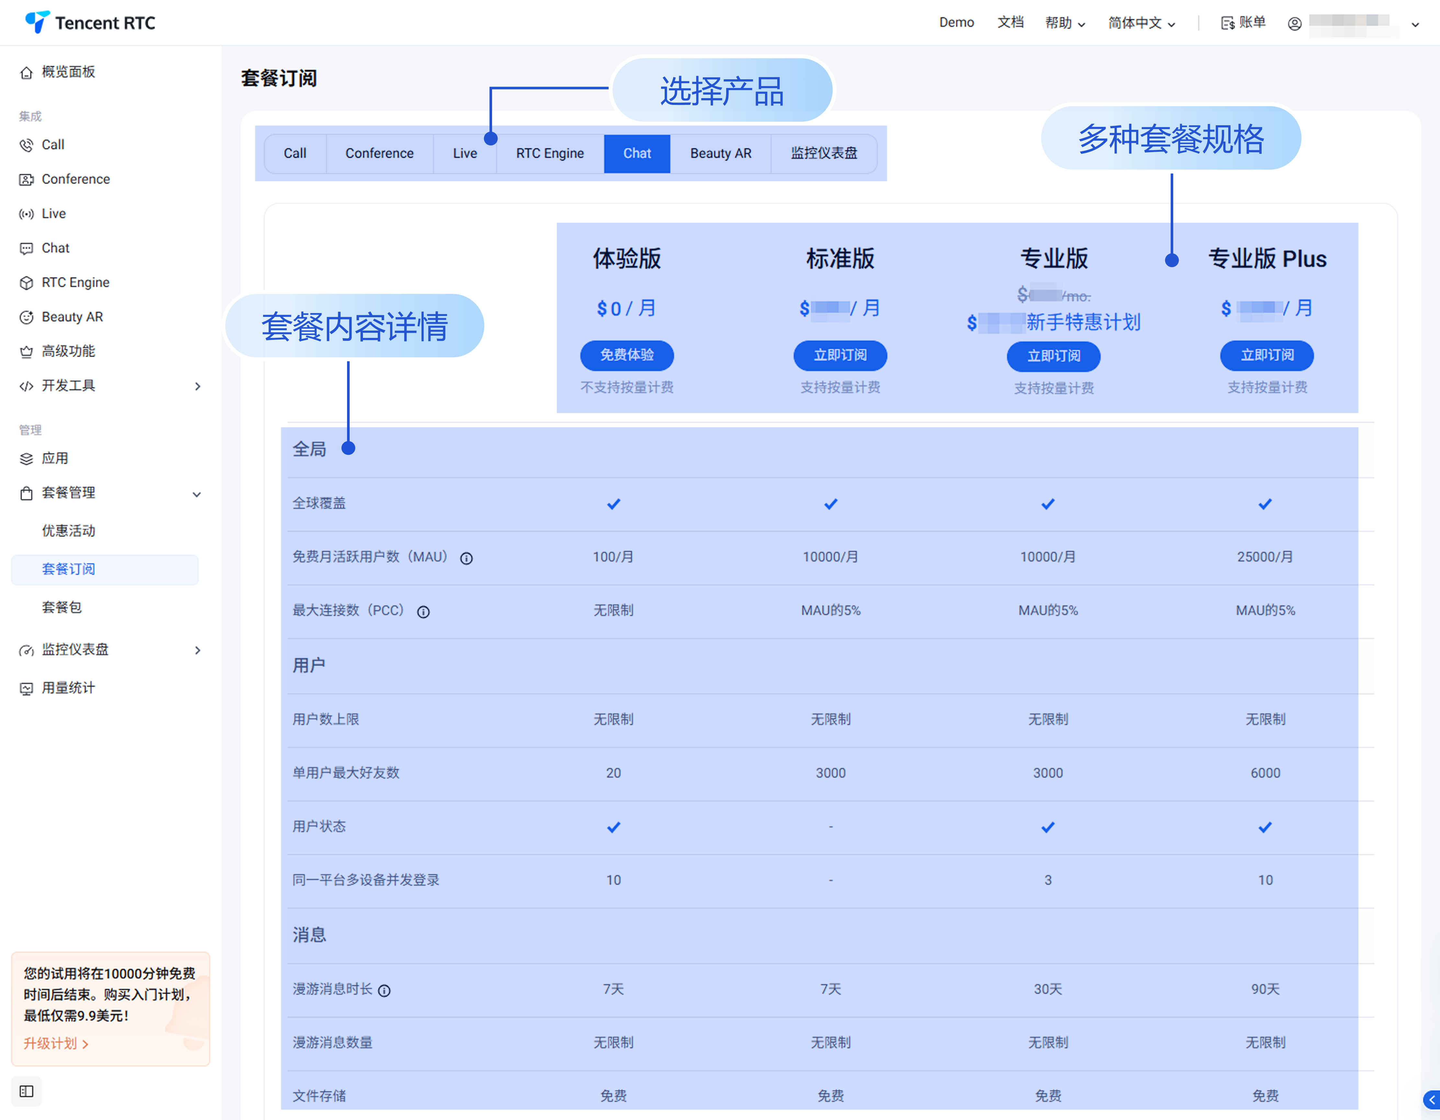The height and width of the screenshot is (1120, 1440).
Task: Open the 帮助 dropdown menu
Action: click(1065, 23)
